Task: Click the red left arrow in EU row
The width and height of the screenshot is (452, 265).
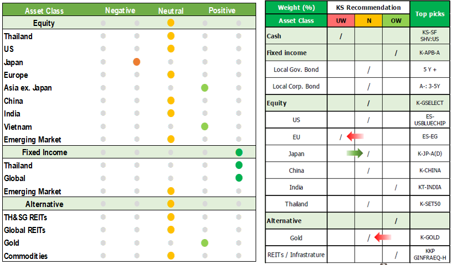Action: click(355, 137)
